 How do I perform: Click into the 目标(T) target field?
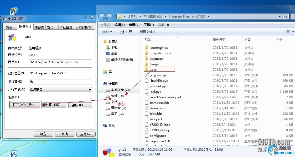tap(60, 62)
